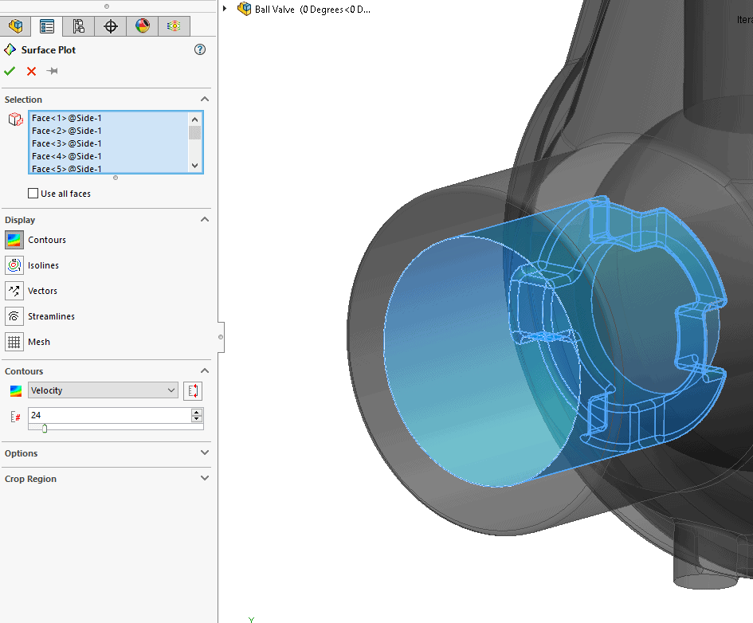Viewport: 753px width, 623px height.
Task: Switch to the DimXpert manager tab
Action: (111, 26)
